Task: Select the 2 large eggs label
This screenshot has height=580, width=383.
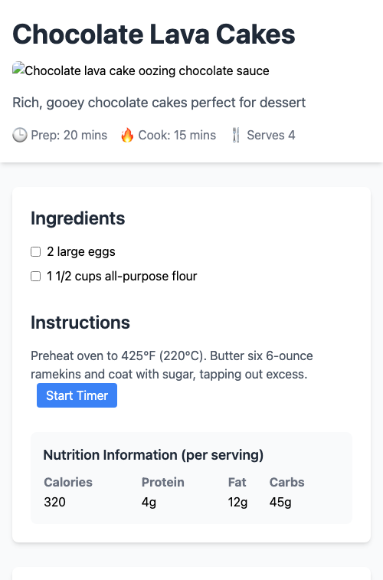Action: [x=81, y=252]
